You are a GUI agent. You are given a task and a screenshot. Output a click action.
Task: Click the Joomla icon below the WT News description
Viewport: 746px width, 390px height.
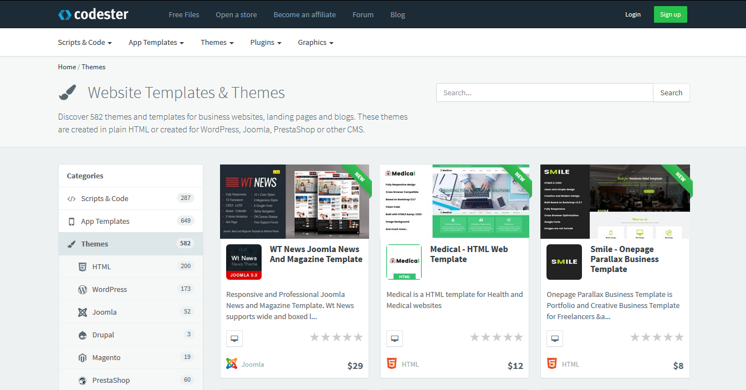pyautogui.click(x=232, y=364)
